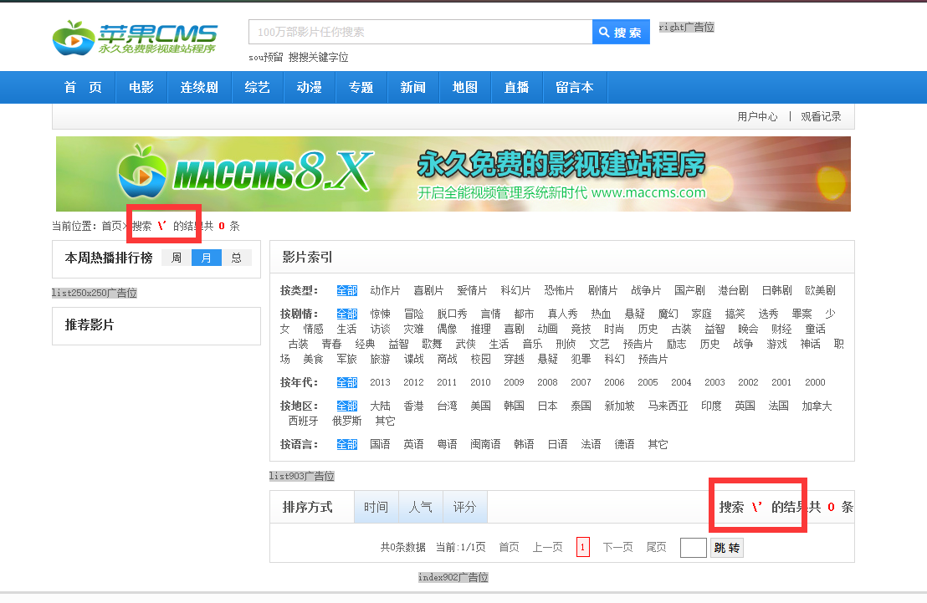
Task: Switch ranking to 月 tab
Action: tap(207, 258)
